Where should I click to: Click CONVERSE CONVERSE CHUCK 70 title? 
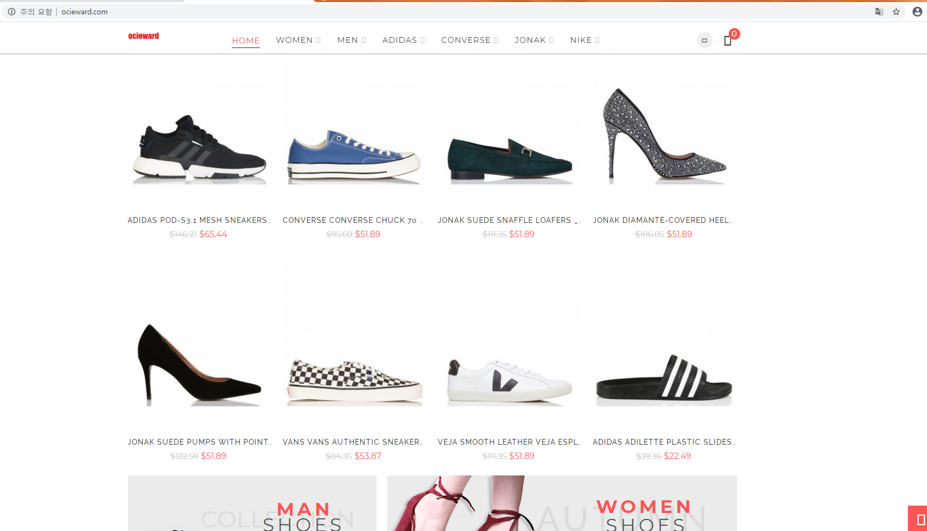point(353,220)
